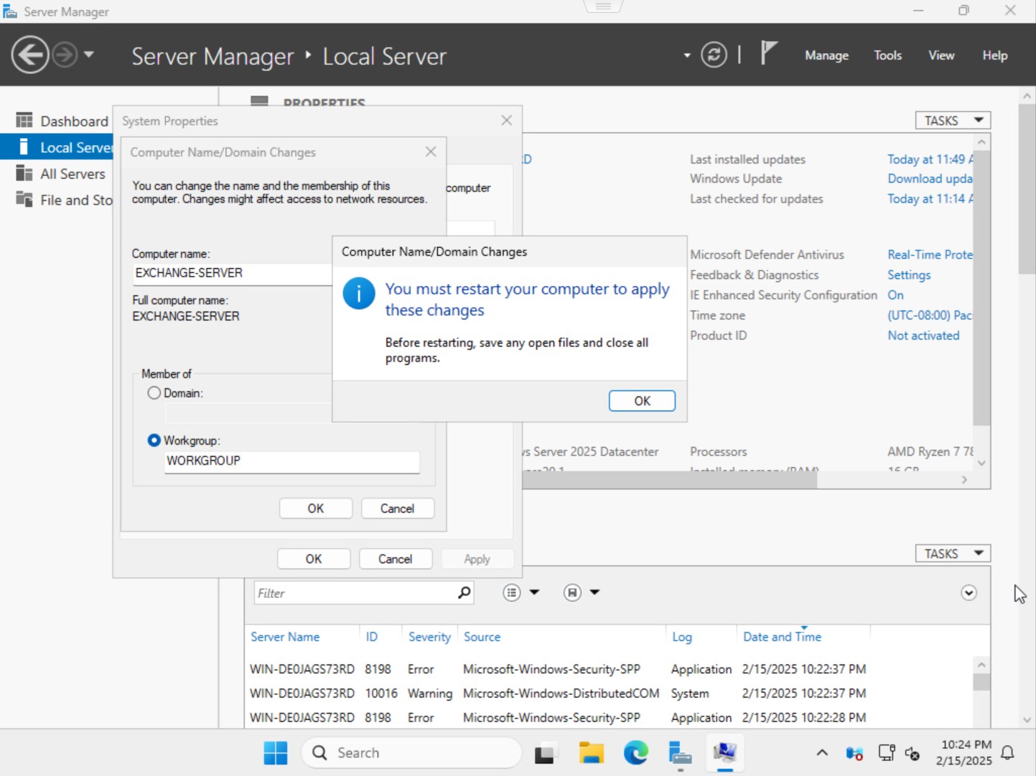Screen dimensions: 1036x776
Task: Collapse the events panel chevron
Action: (969, 593)
